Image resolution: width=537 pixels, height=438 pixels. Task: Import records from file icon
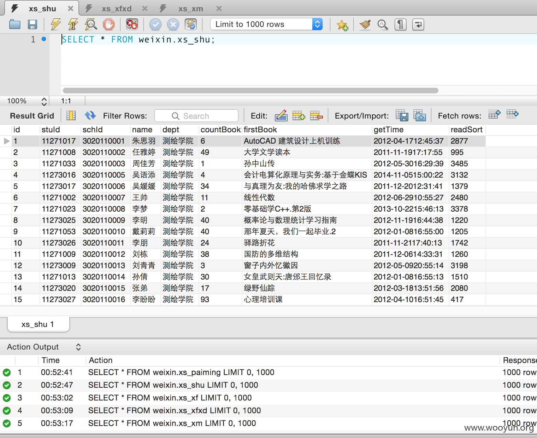pos(420,115)
